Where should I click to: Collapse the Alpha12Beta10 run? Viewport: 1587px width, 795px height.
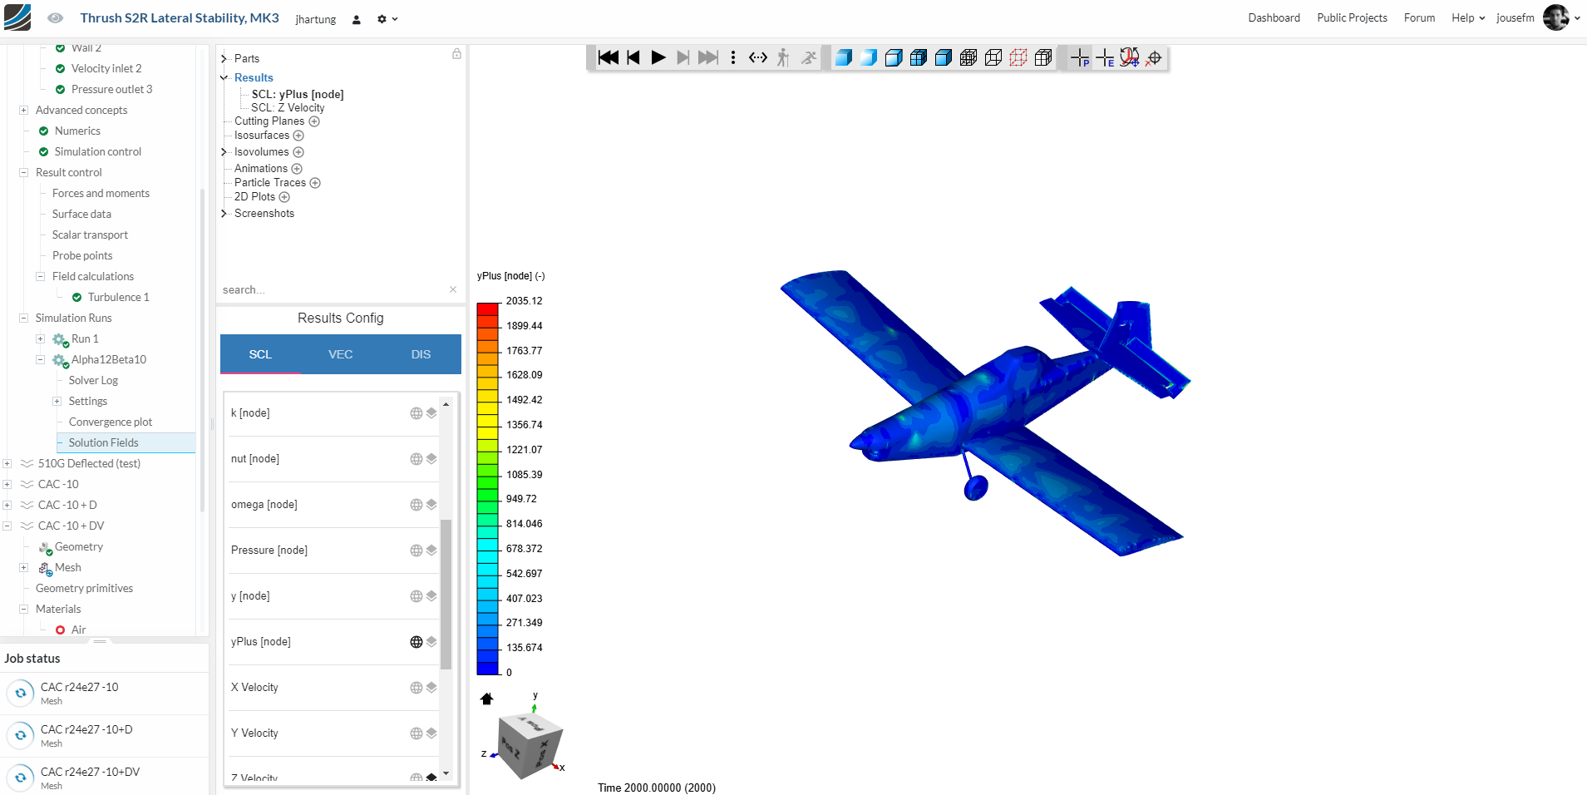pyautogui.click(x=40, y=360)
